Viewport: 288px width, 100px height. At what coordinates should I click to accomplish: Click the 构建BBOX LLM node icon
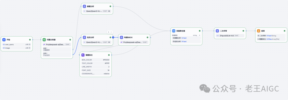pyautogui.click(x=121, y=37)
